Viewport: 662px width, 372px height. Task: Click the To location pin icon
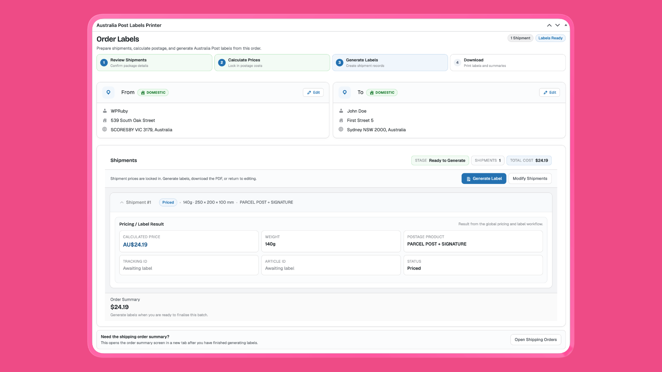click(x=344, y=92)
